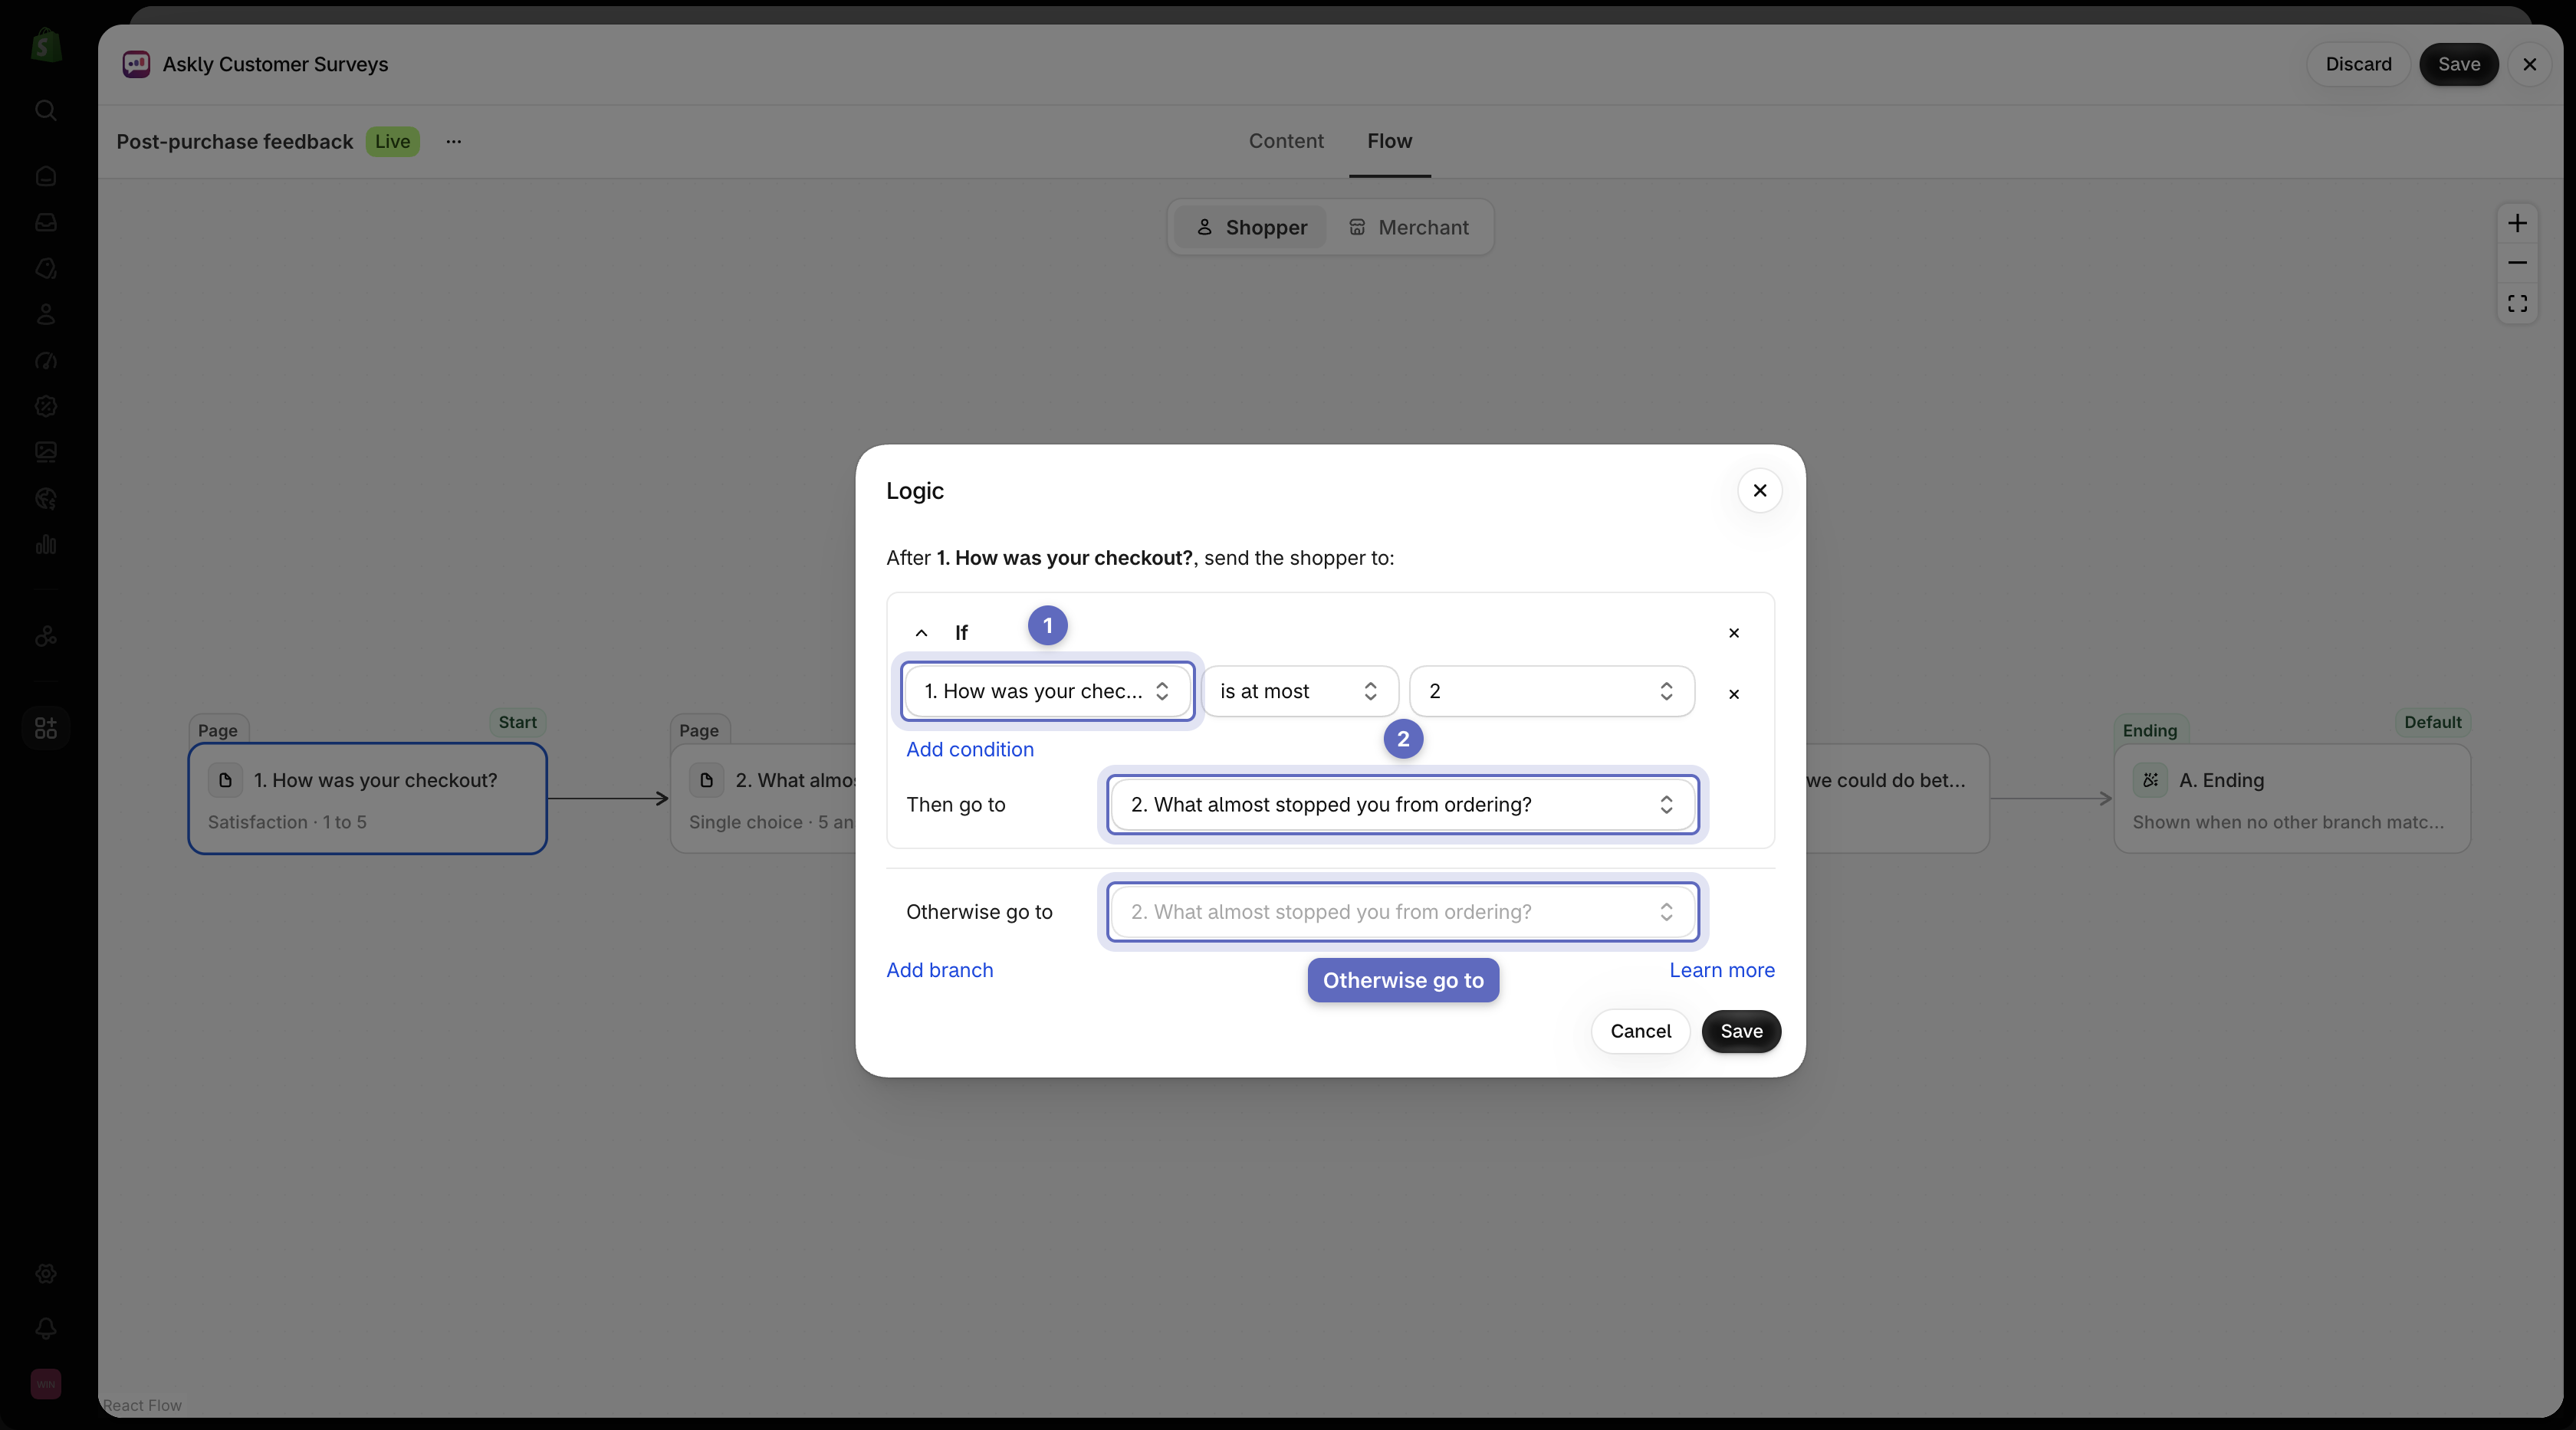Click Discard in the top bar

2358,64
